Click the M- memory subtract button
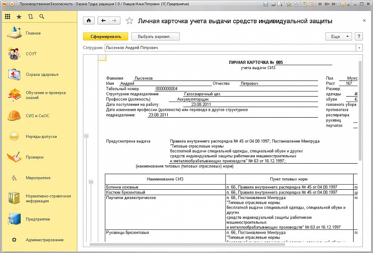This screenshot has width=373, height=253. point(334,4)
